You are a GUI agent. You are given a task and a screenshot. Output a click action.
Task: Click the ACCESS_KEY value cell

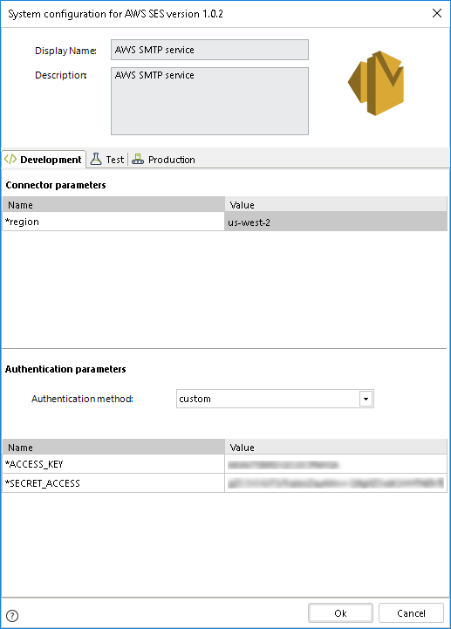tap(336, 464)
